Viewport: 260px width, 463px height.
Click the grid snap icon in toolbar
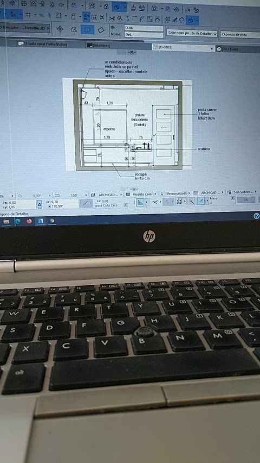[x=28, y=15]
